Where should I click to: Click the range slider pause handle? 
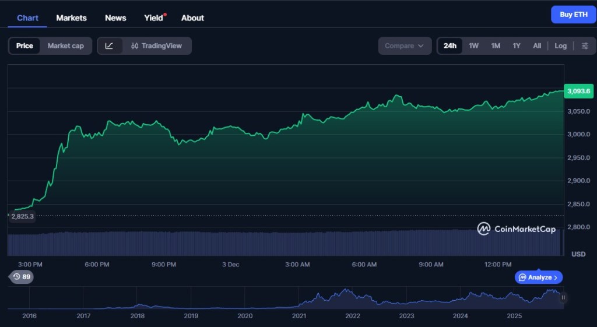(x=563, y=297)
